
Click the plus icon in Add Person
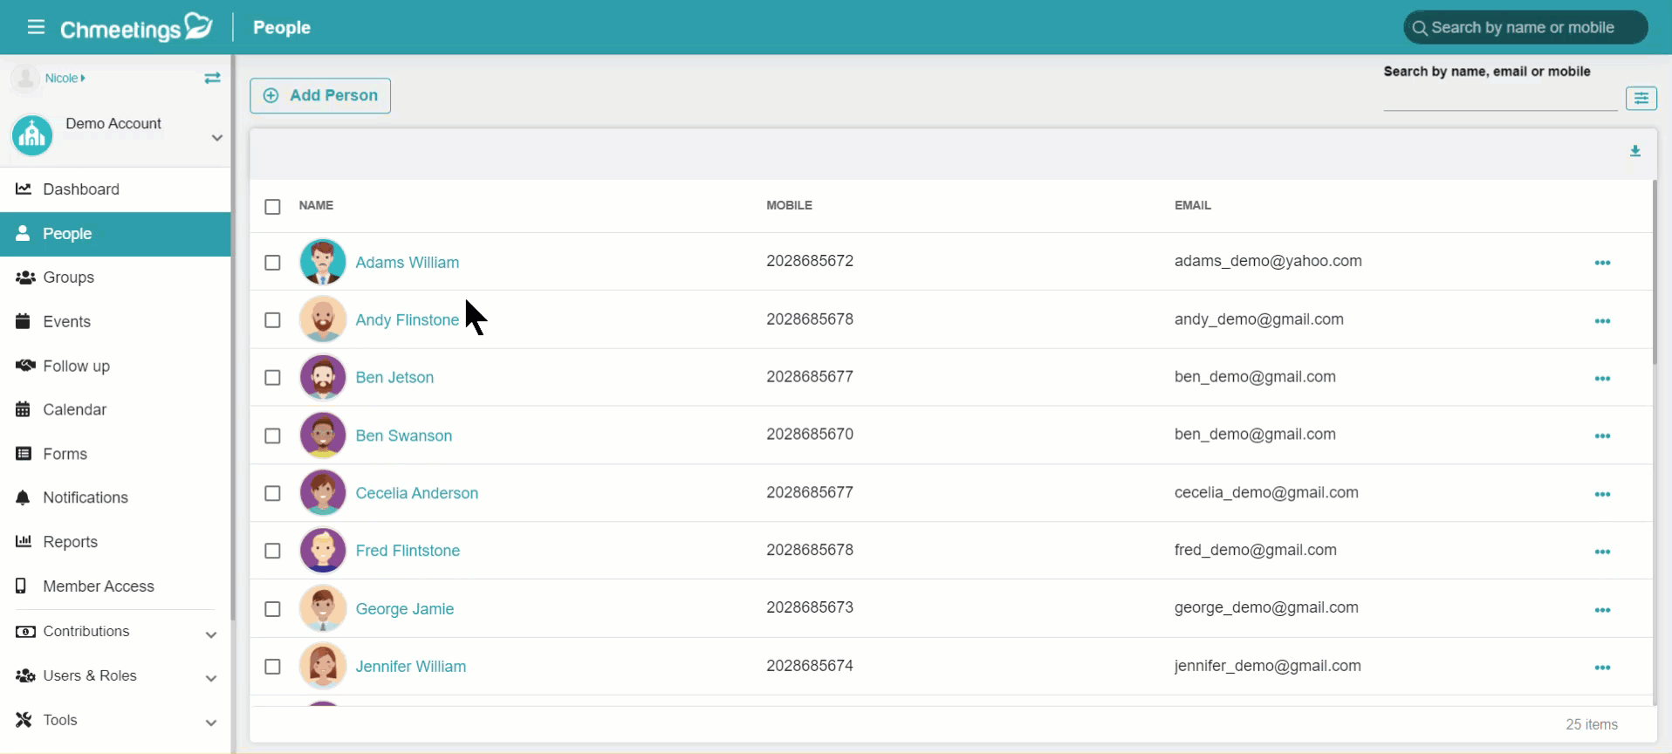tap(271, 95)
